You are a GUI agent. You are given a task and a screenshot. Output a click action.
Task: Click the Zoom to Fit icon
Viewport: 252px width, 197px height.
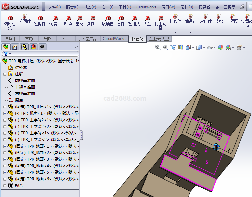pyautogui.click(x=158, y=47)
